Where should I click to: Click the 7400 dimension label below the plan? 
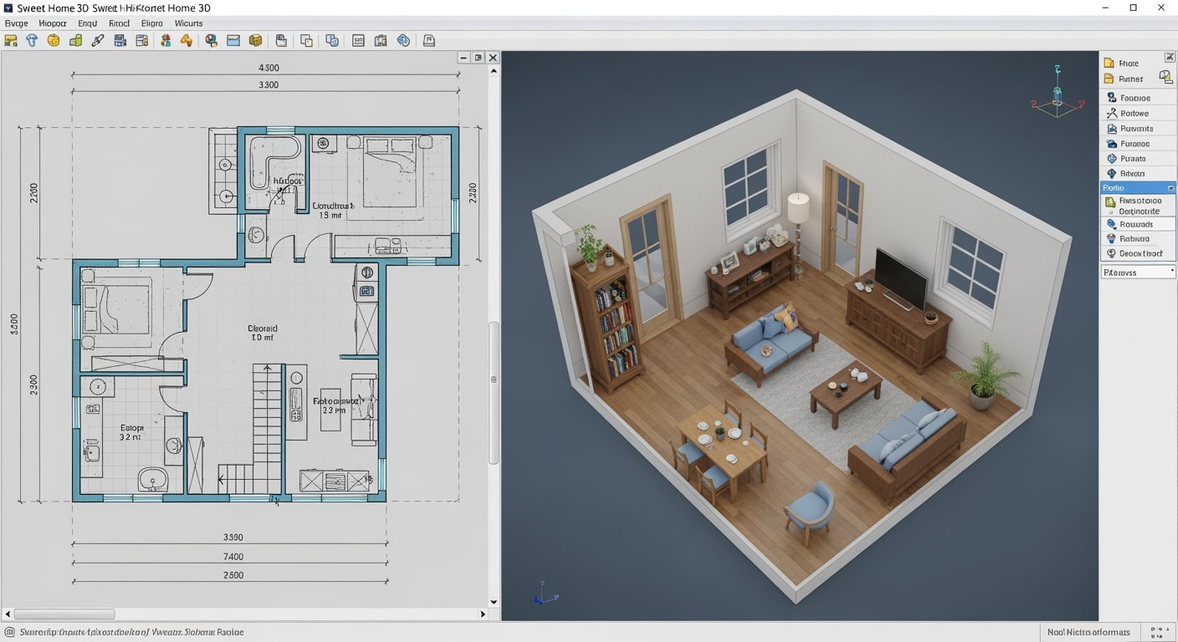click(233, 557)
